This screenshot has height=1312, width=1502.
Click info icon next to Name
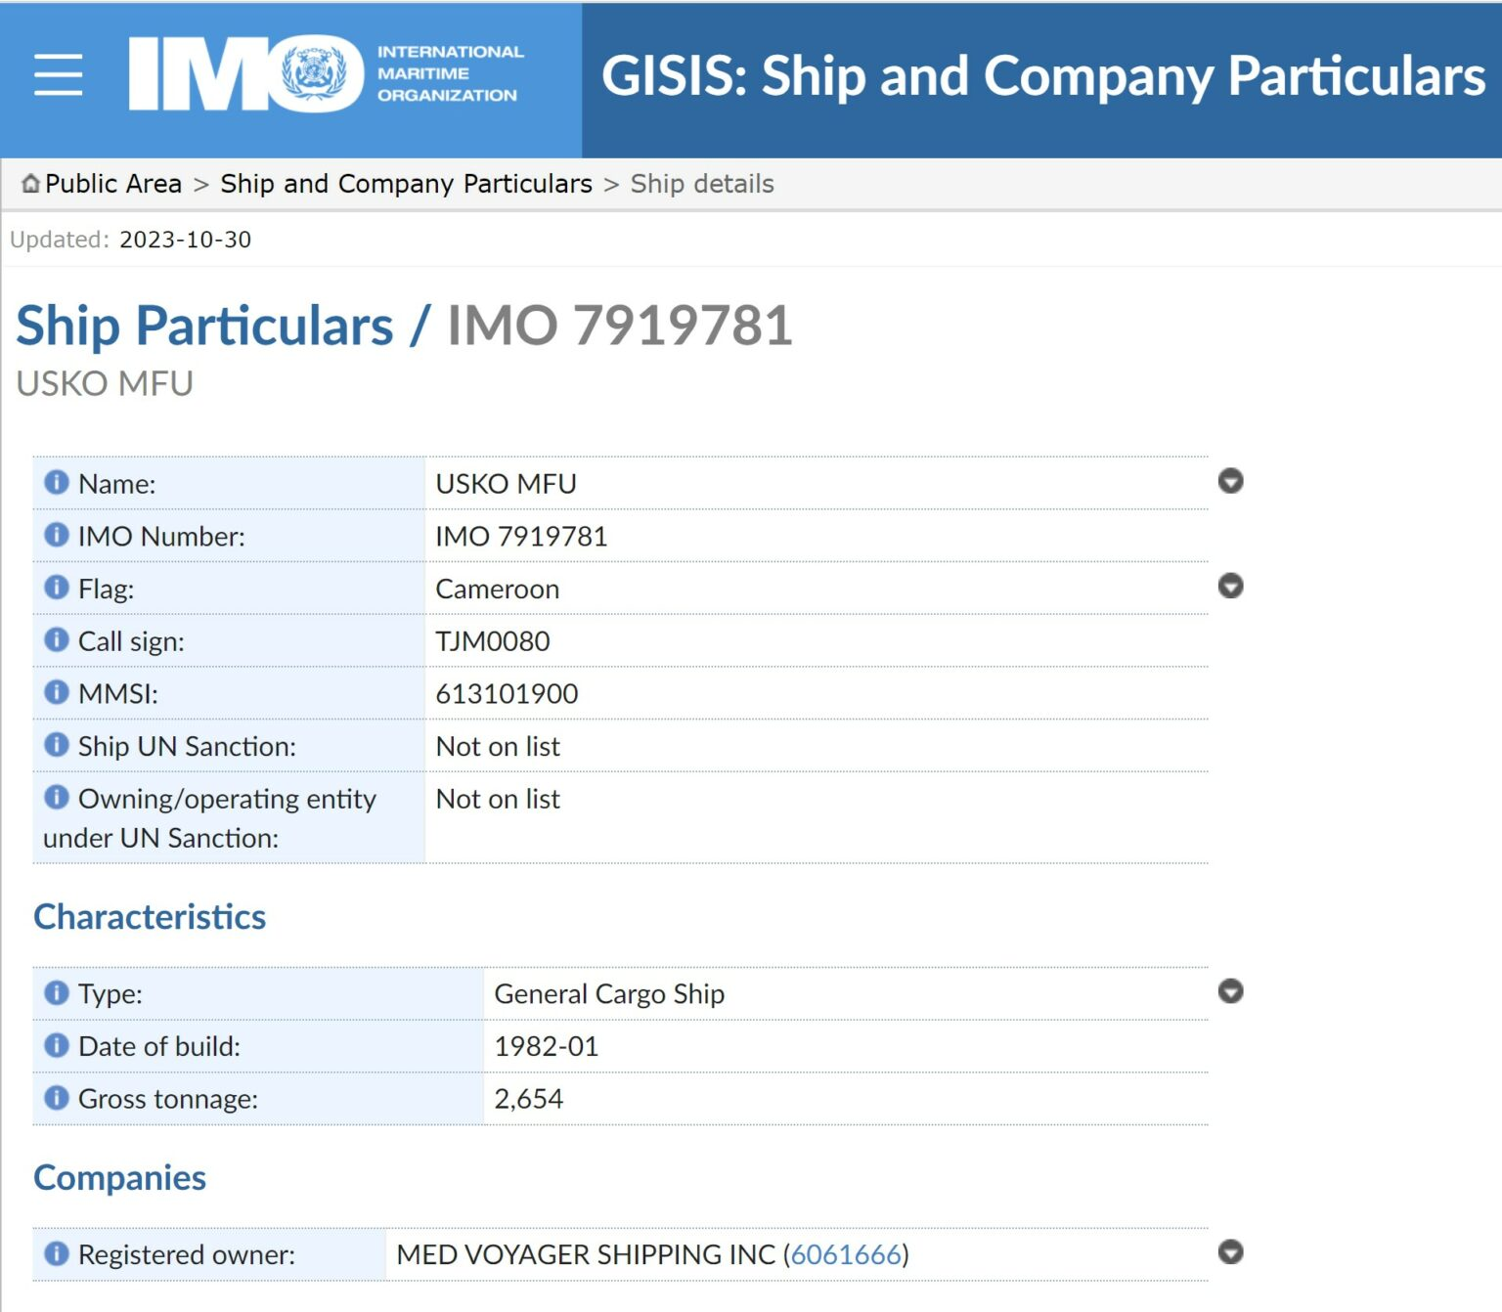point(57,482)
